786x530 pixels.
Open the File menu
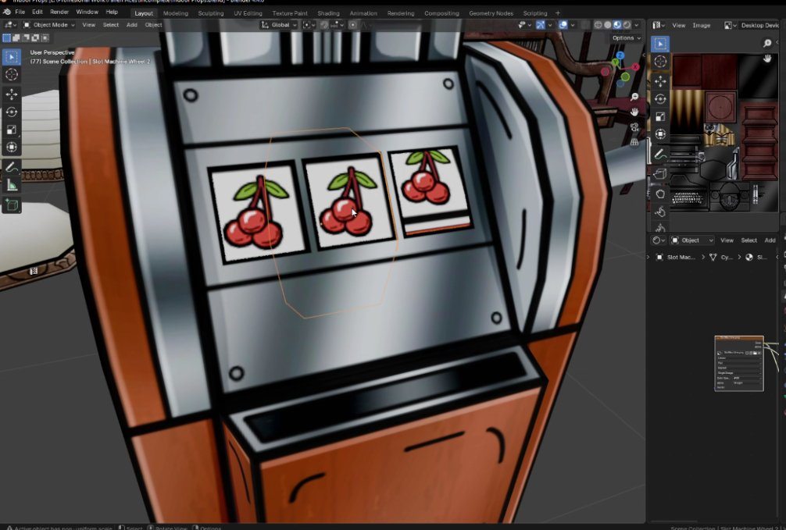tap(20, 12)
